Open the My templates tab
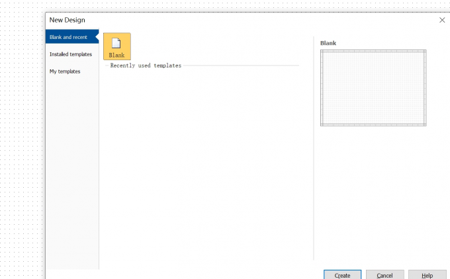 (x=65, y=71)
